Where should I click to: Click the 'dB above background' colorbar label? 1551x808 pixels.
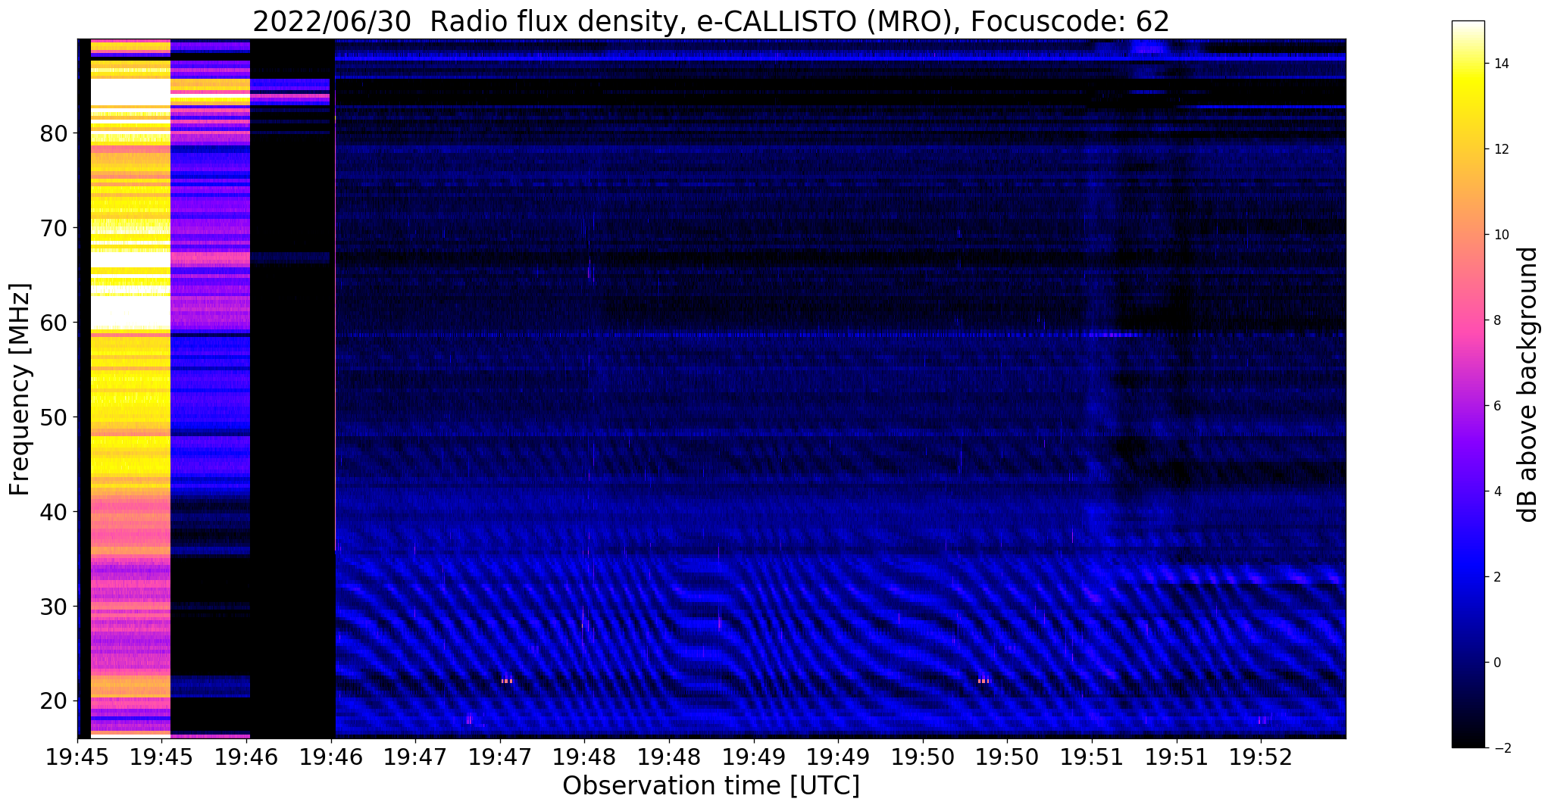(1528, 385)
